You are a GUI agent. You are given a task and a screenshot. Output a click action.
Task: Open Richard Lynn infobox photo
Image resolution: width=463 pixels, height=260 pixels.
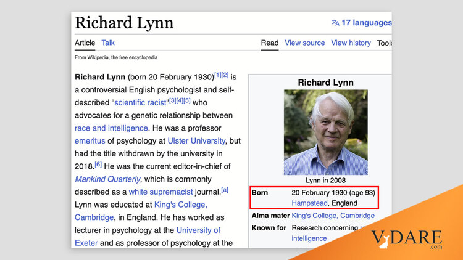click(326, 132)
